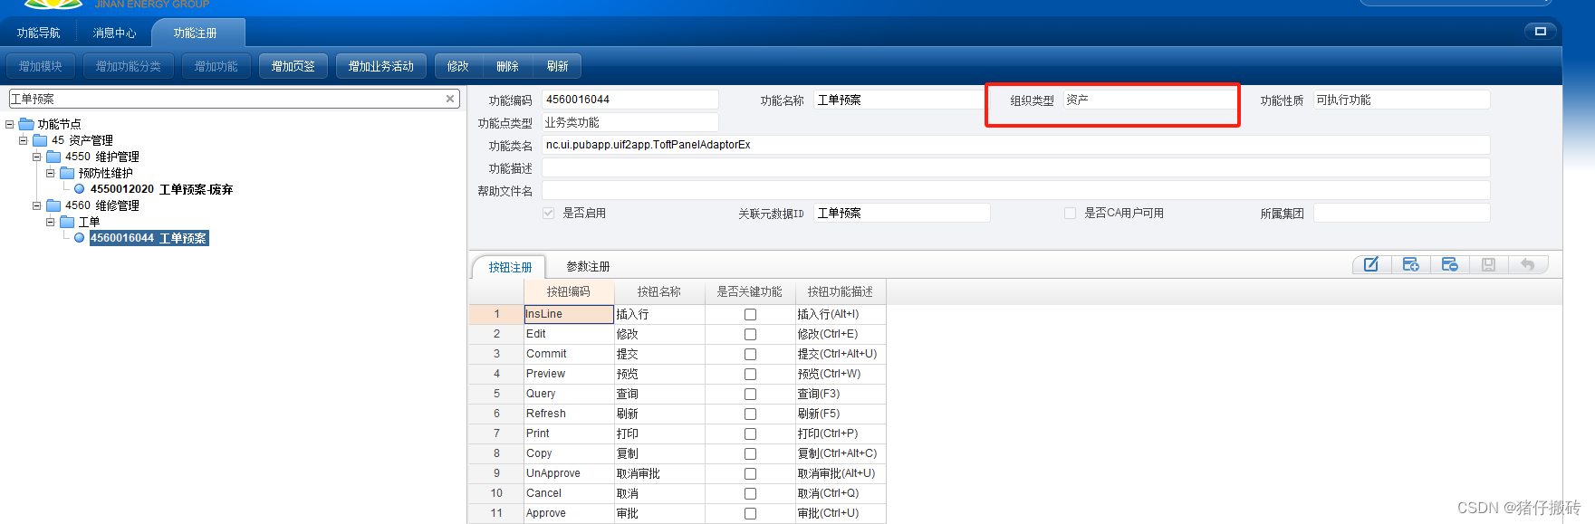Viewport: 1595px width, 524px height.
Task: Select the 功能注册 tab
Action: coord(196,33)
